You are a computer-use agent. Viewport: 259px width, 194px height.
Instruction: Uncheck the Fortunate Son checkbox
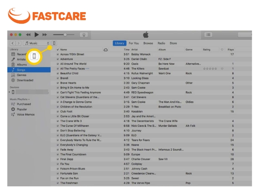pyautogui.click(x=58, y=174)
